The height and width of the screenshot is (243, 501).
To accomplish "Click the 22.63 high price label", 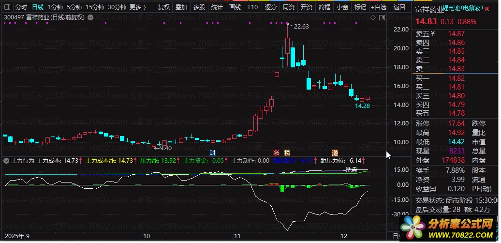I will coord(301,27).
